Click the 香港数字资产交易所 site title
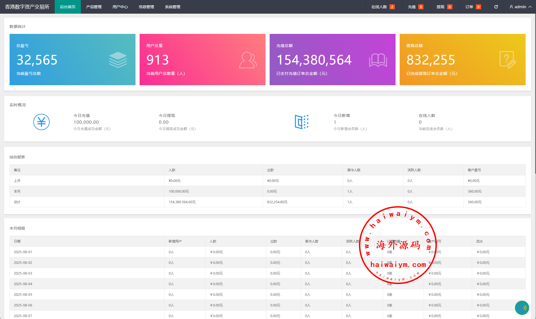 (x=27, y=7)
